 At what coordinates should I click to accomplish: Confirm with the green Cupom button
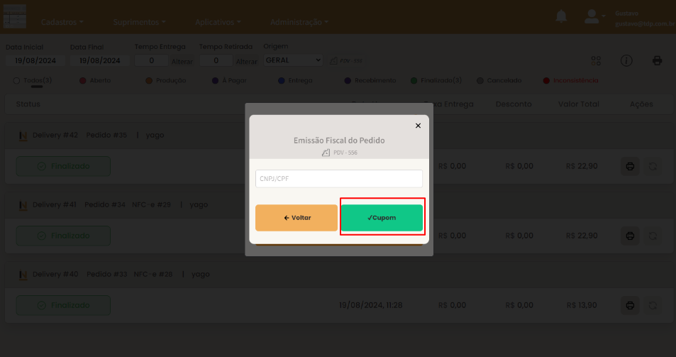point(382,218)
